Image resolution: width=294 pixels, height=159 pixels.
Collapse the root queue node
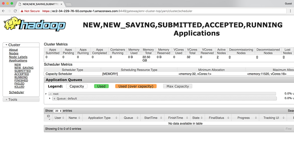(50, 94)
